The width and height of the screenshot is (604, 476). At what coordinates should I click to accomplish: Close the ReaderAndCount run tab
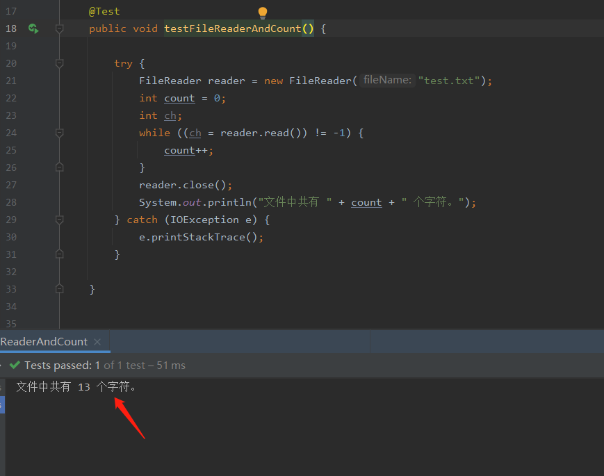97,342
